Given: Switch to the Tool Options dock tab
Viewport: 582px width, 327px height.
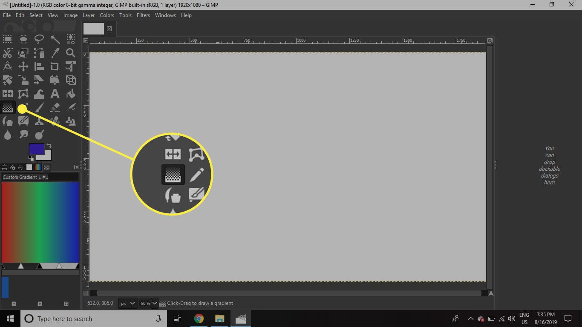Looking at the screenshot, I should (5, 167).
